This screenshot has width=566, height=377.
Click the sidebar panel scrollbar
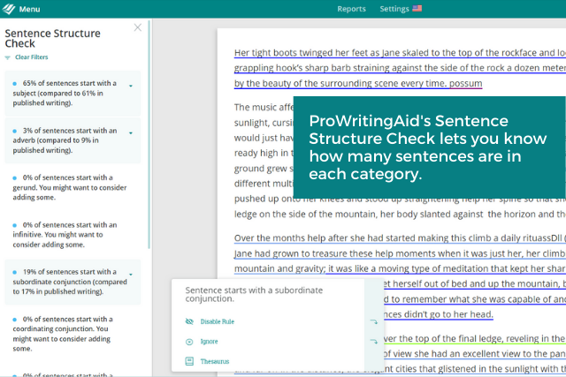coord(149,134)
